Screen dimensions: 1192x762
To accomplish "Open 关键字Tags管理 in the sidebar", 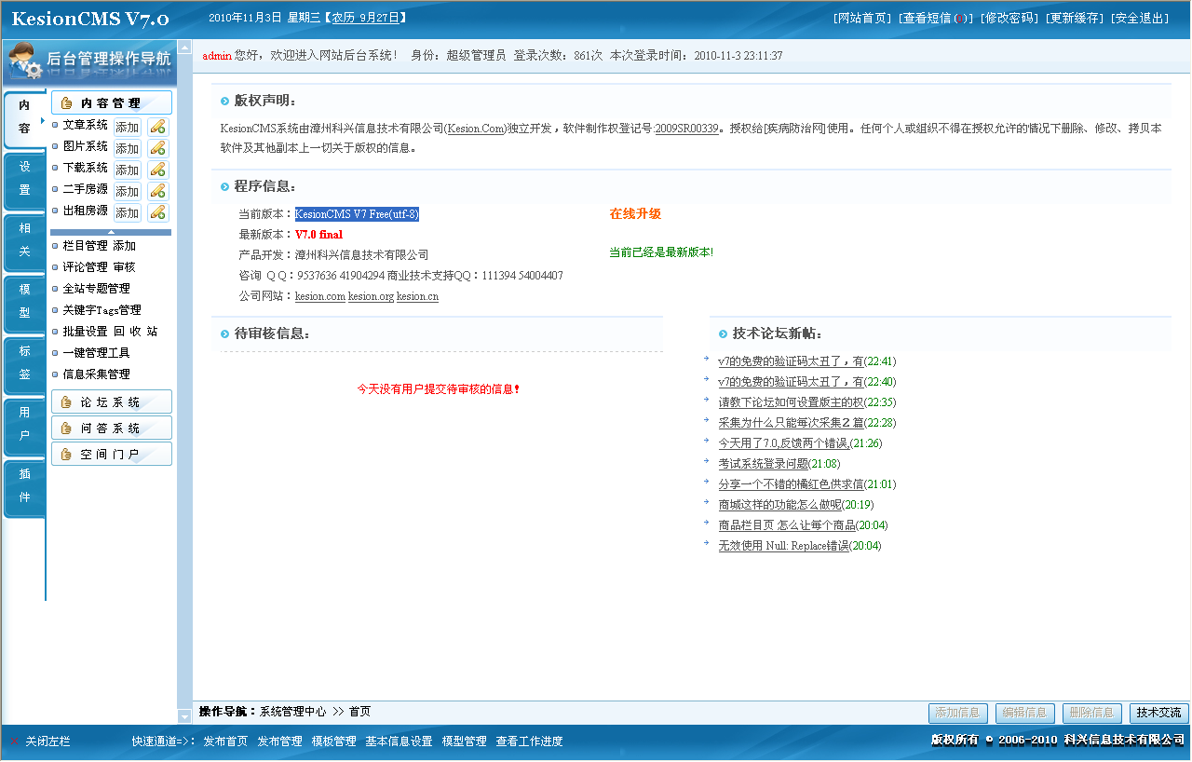I will (102, 310).
